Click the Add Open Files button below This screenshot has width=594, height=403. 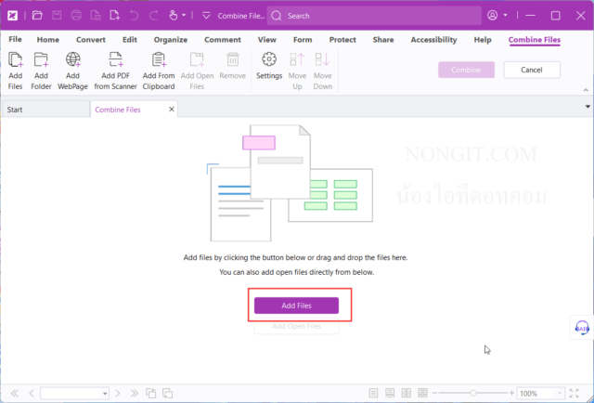click(296, 327)
